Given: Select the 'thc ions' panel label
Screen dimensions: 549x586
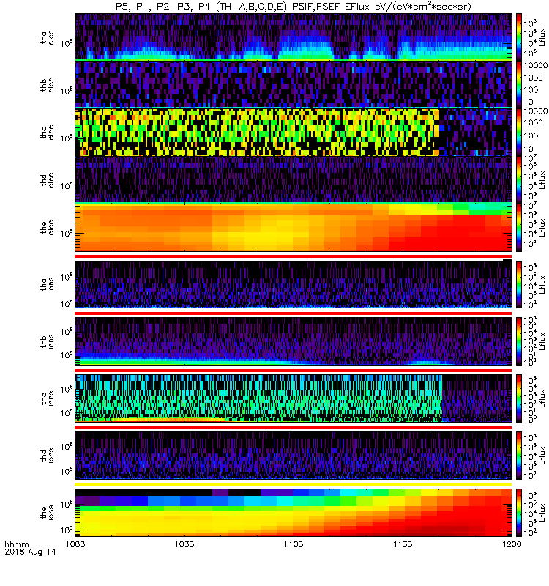Looking at the screenshot, I should pos(47,398).
